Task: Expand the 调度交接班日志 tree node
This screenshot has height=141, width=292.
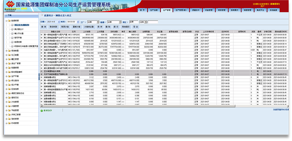Action: tap(6, 94)
